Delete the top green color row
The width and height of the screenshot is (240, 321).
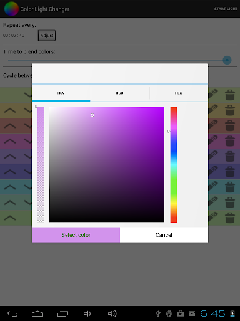(x=230, y=95)
